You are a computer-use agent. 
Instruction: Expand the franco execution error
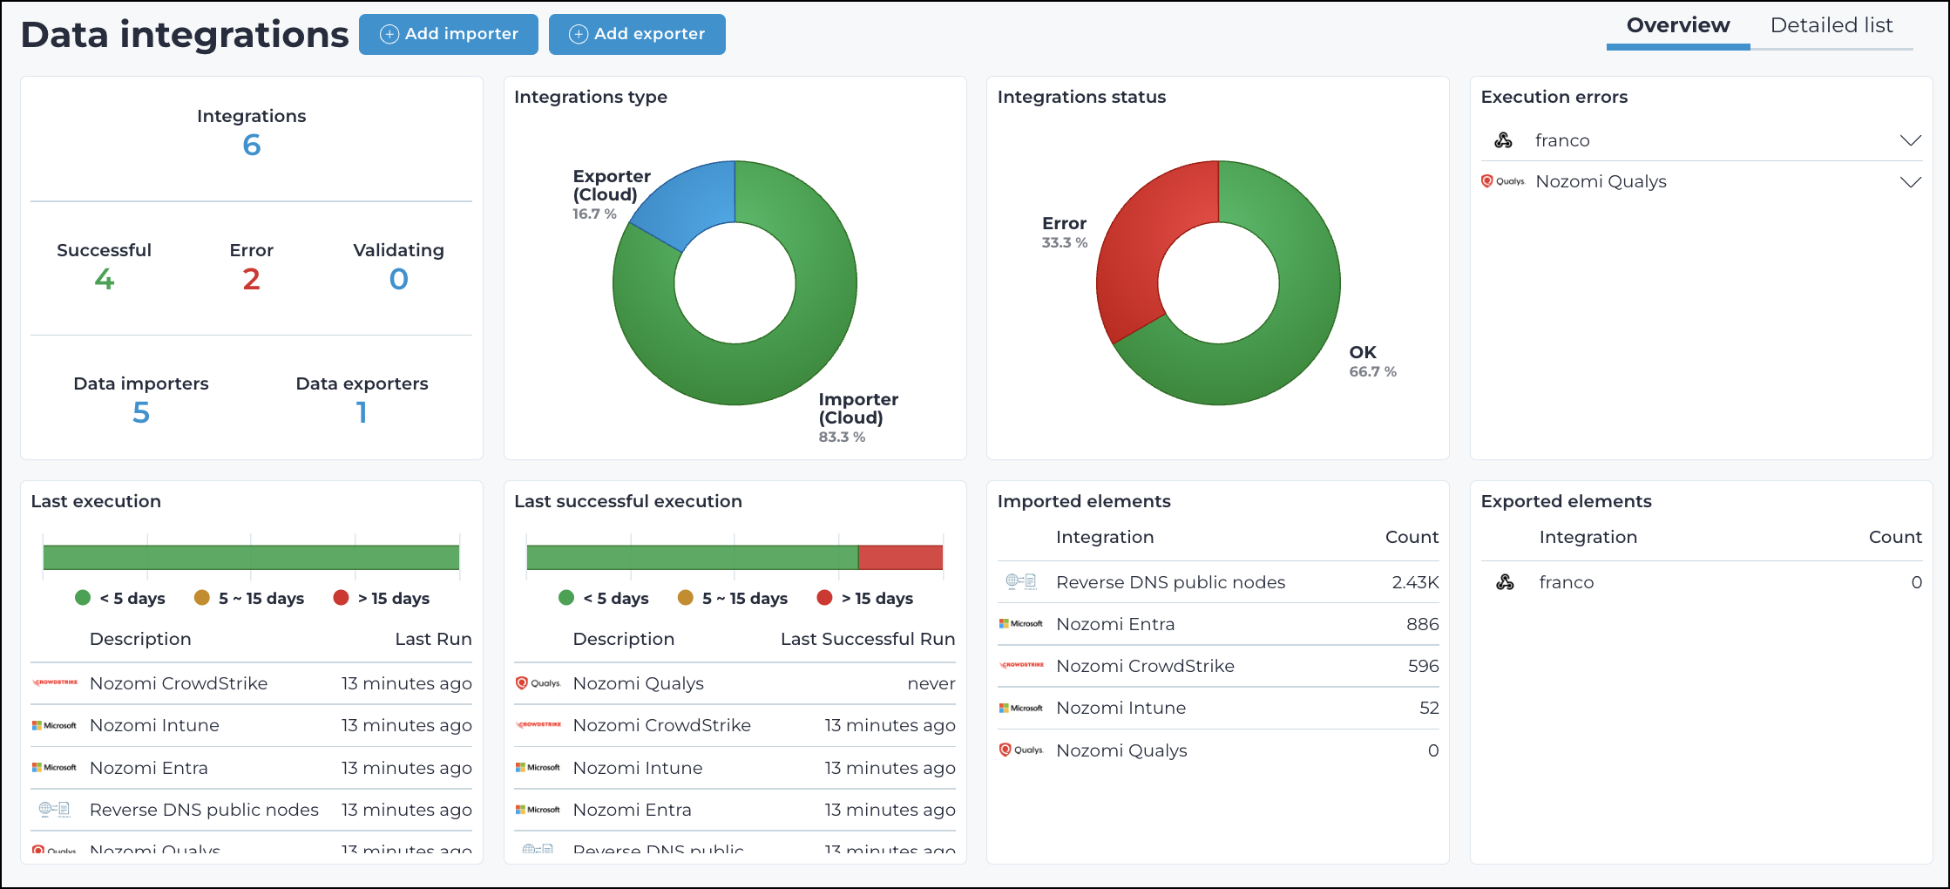(x=1911, y=140)
